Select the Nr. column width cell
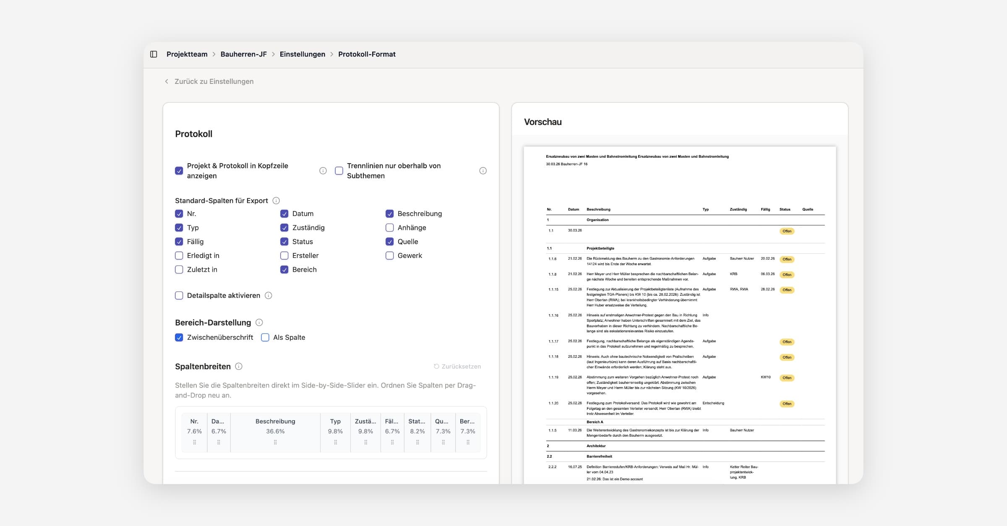The width and height of the screenshot is (1007, 526). (194, 431)
